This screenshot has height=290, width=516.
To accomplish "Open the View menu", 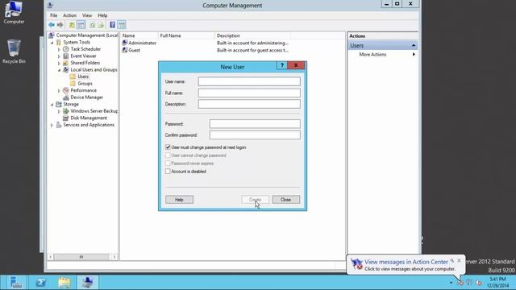I will 87,15.
